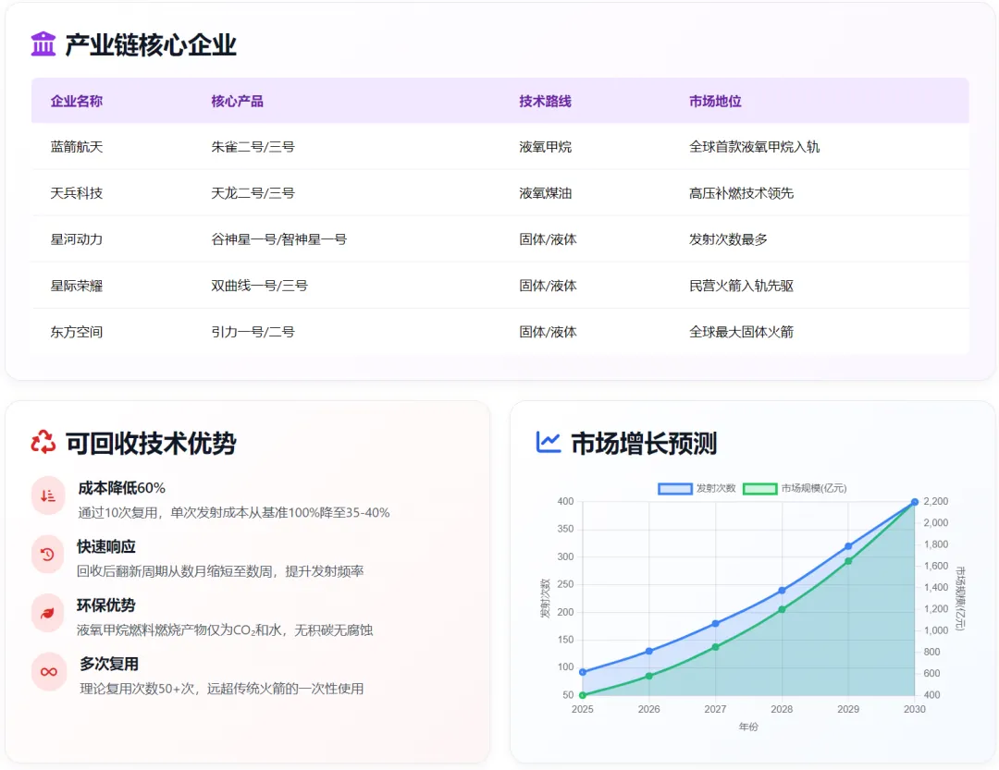Select the 东方空间 table cell
The width and height of the screenshot is (999, 770).
click(x=77, y=332)
